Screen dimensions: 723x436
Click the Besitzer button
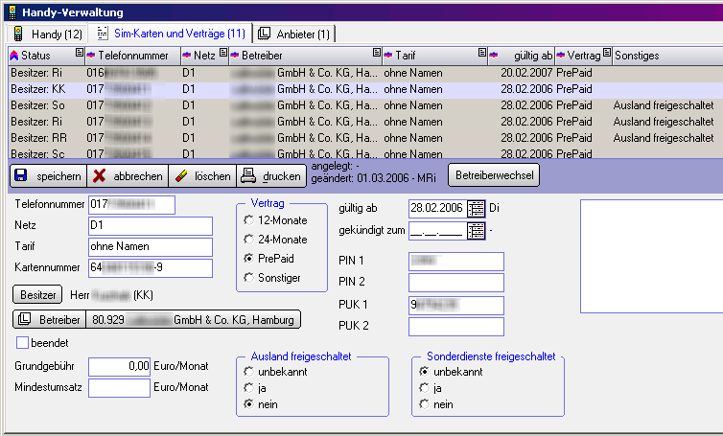(x=37, y=294)
